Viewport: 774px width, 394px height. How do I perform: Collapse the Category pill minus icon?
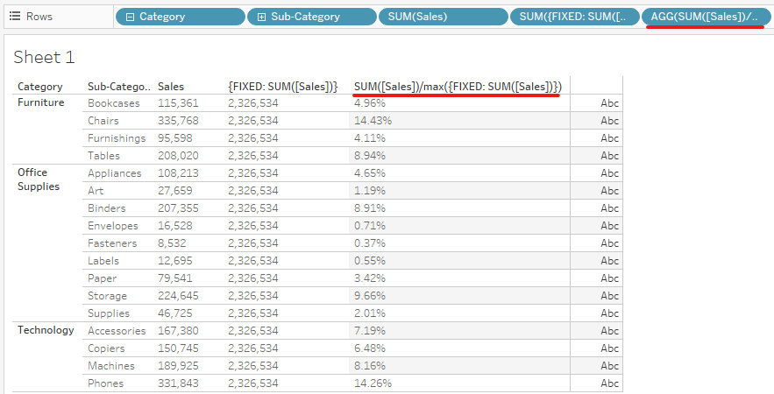(x=130, y=17)
